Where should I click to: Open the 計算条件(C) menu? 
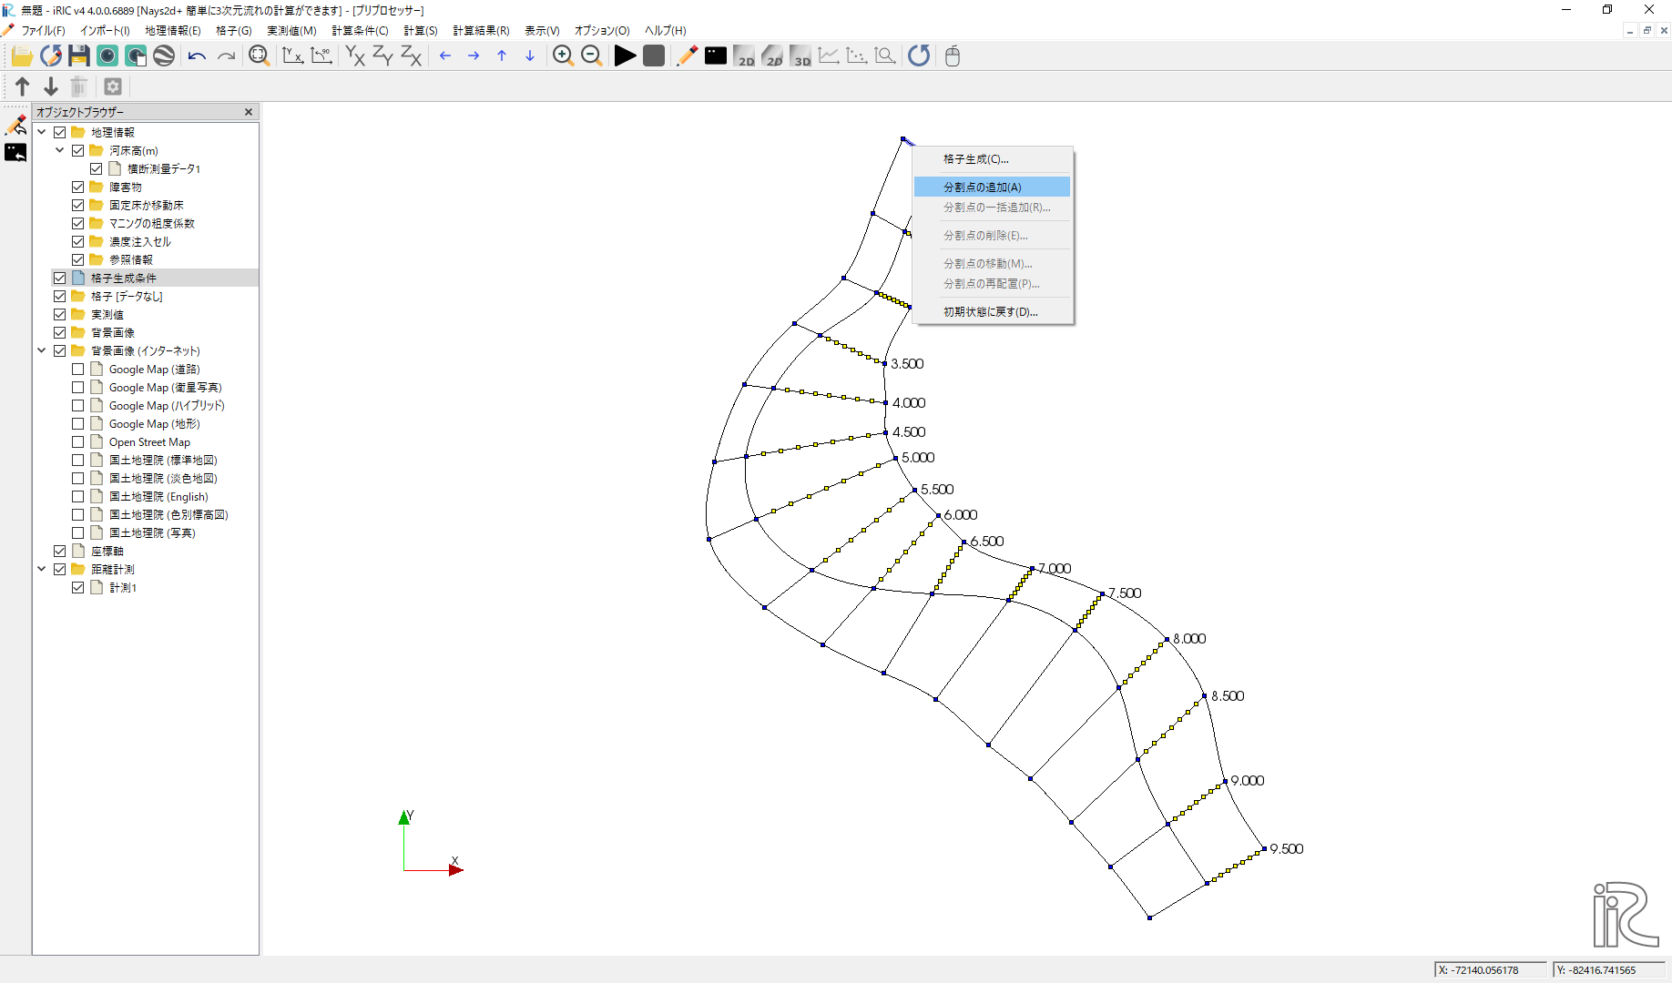click(360, 31)
